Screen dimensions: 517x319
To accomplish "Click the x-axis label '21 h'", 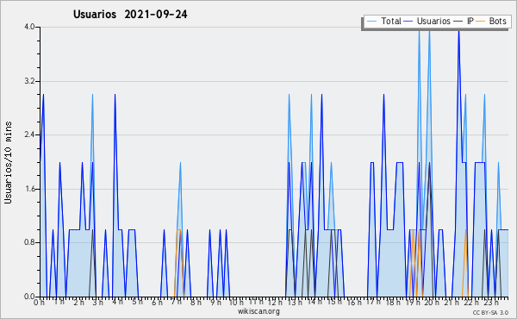I will click(x=452, y=302).
